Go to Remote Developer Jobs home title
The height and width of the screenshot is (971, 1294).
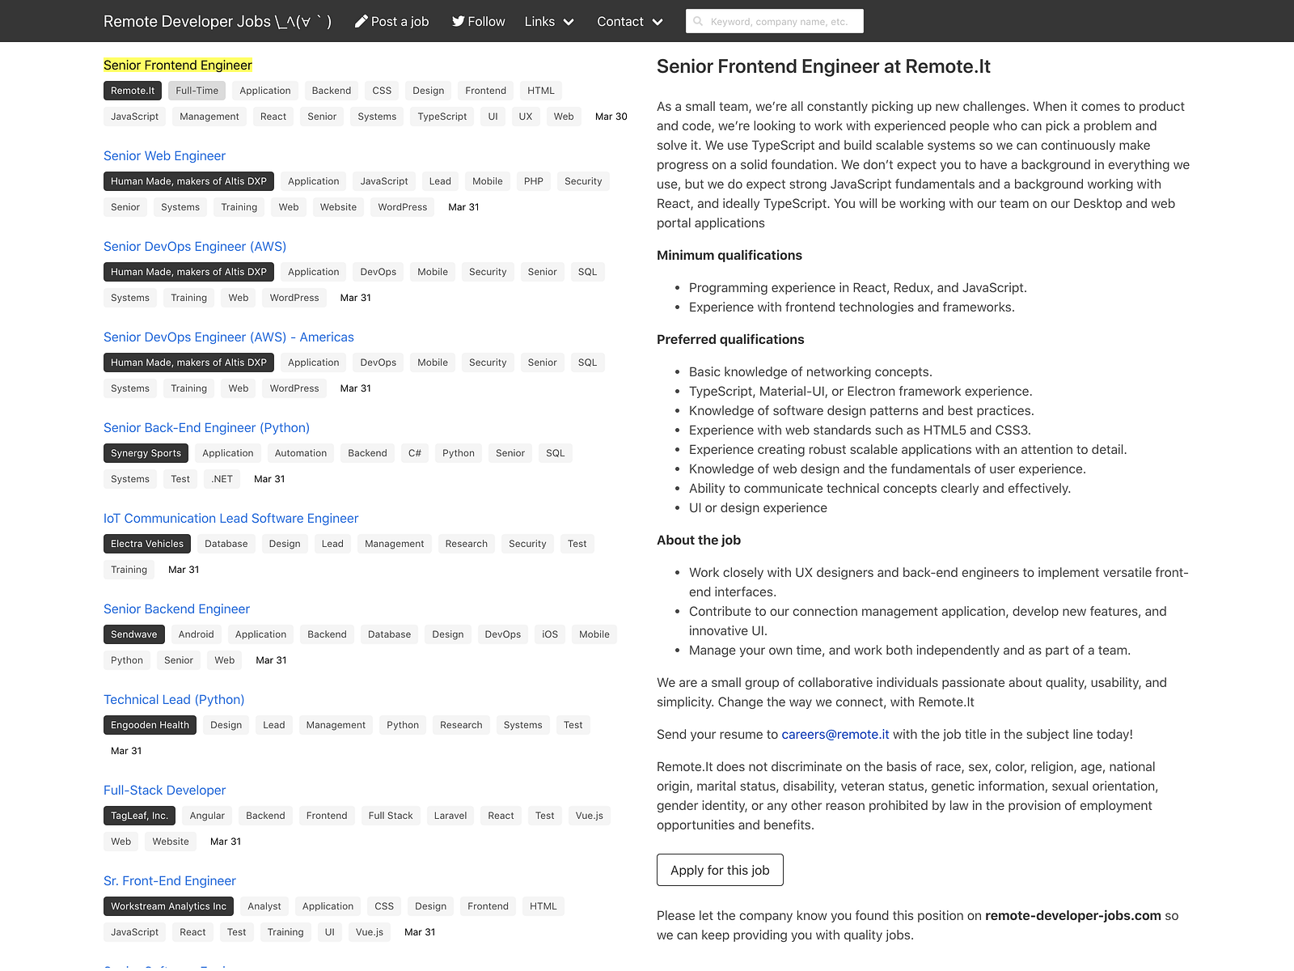pos(218,21)
